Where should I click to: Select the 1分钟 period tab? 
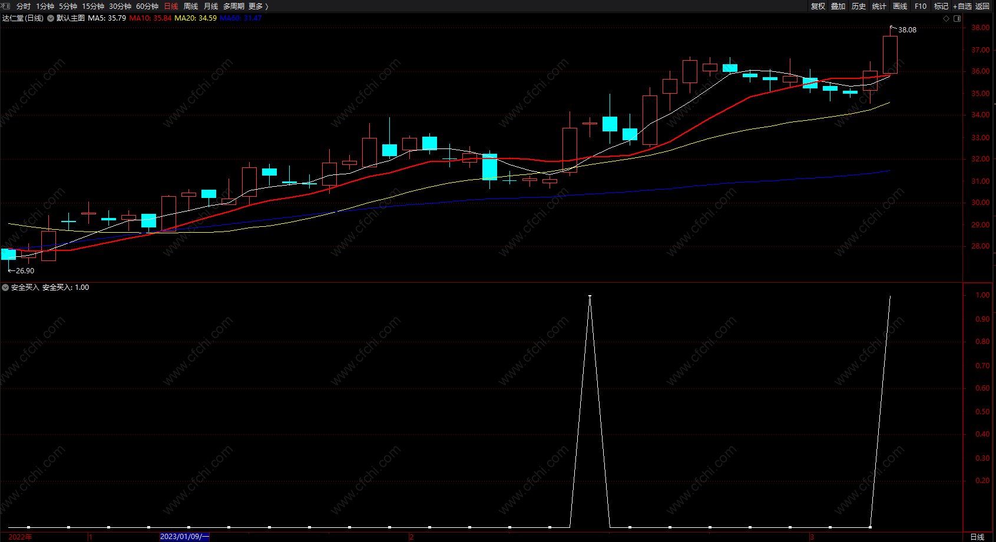click(x=45, y=6)
